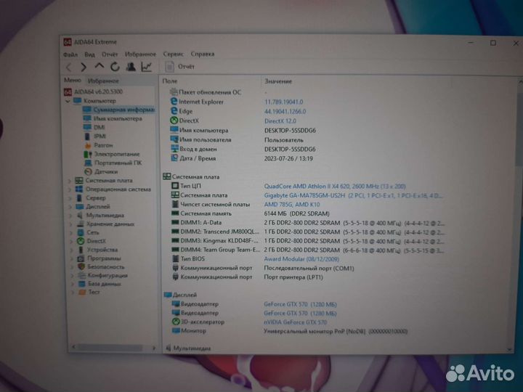Click the Internet Explorer row icon

click(174, 102)
